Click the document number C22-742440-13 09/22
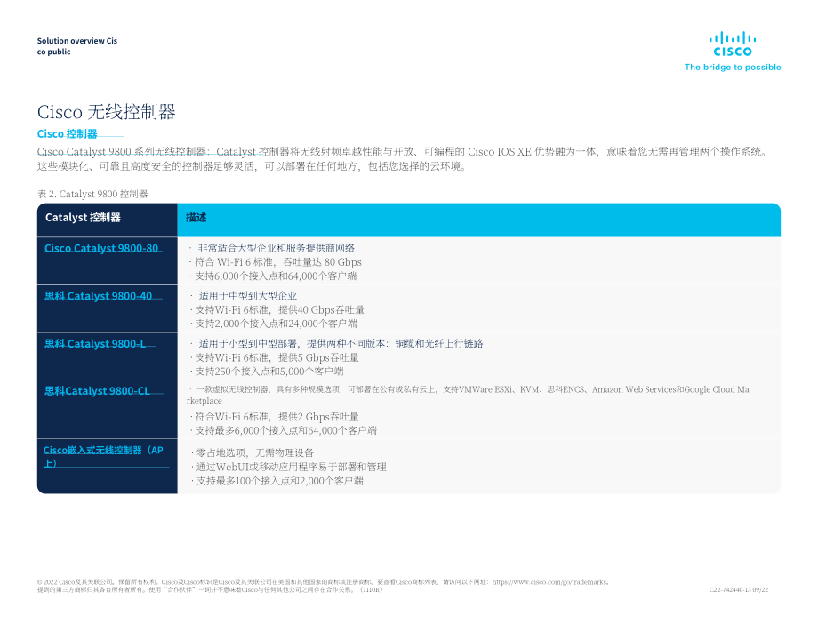 [739, 589]
